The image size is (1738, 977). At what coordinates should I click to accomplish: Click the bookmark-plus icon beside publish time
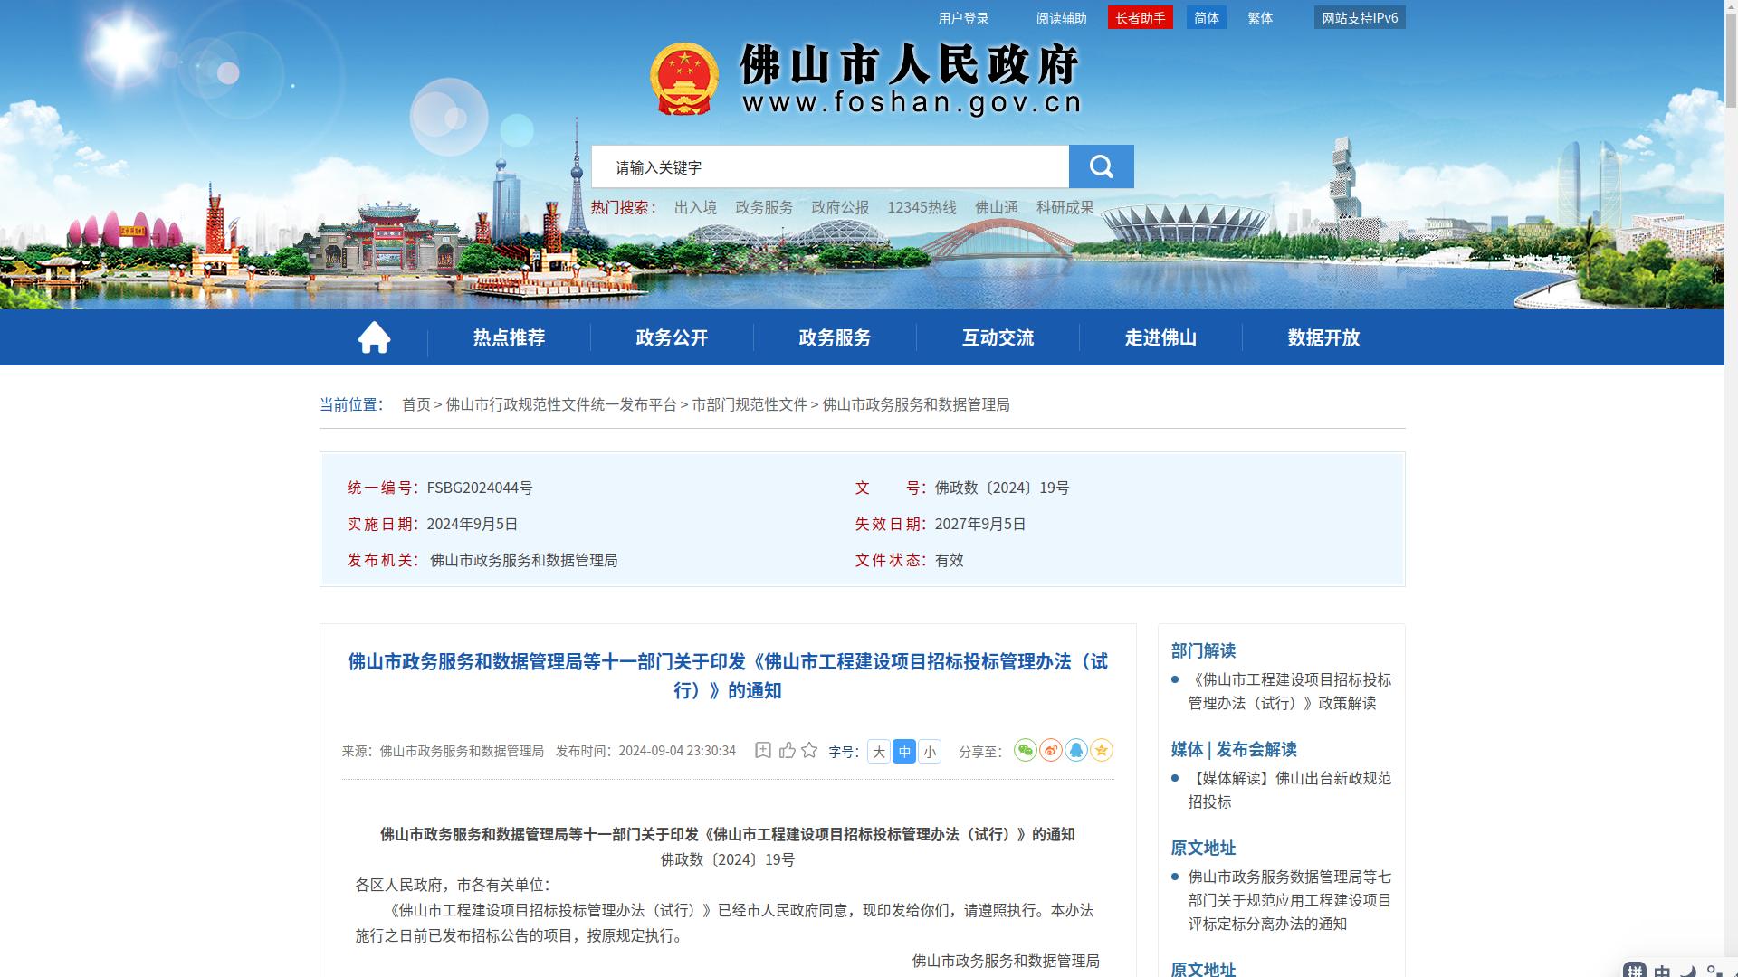[763, 750]
